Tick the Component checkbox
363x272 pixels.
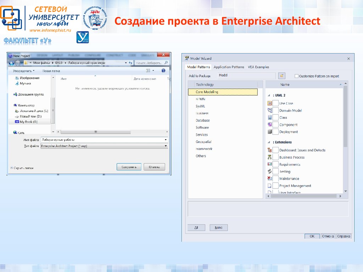275,125
